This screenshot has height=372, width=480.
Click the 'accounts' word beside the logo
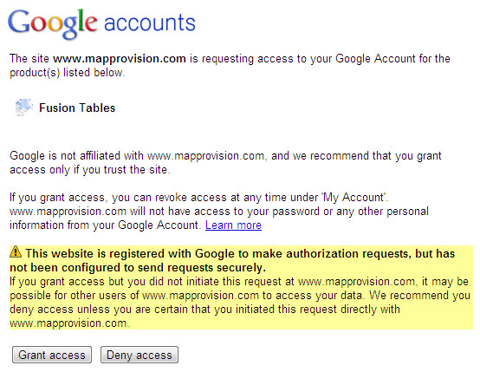150,23
